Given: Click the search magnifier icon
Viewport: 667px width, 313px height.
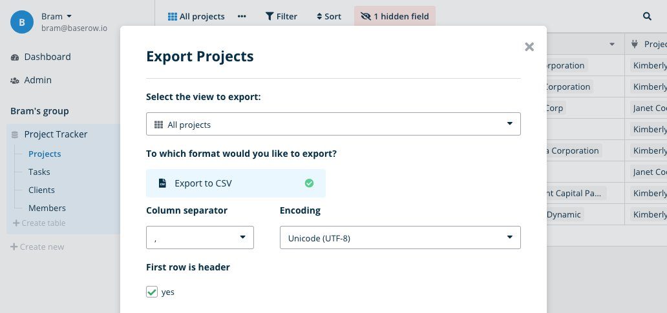Looking at the screenshot, I should (647, 17).
